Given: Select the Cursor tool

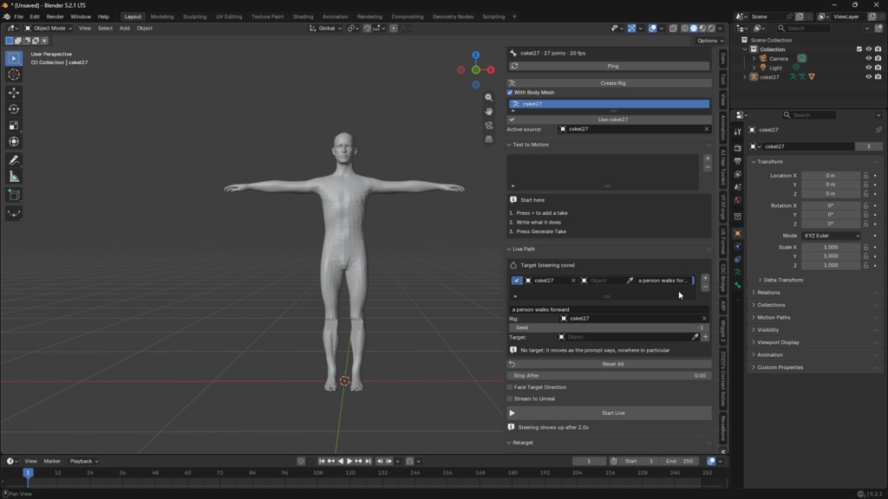Looking at the screenshot, I should (14, 75).
